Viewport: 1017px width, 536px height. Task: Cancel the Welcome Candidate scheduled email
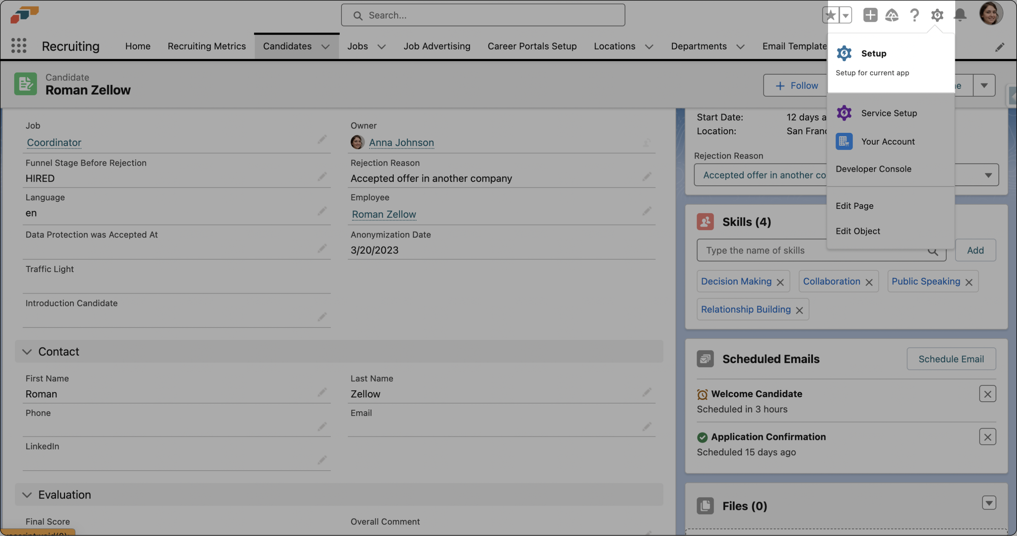[x=987, y=394]
